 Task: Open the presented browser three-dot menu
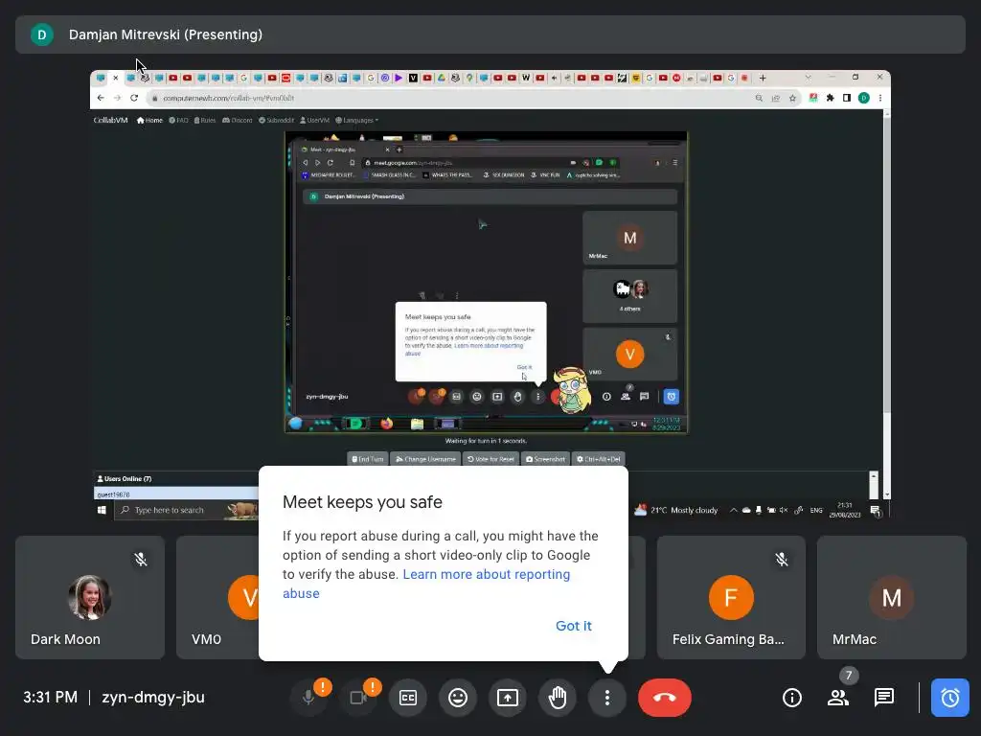tap(880, 99)
